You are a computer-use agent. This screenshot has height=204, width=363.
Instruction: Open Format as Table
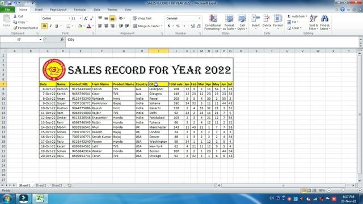pos(229,22)
